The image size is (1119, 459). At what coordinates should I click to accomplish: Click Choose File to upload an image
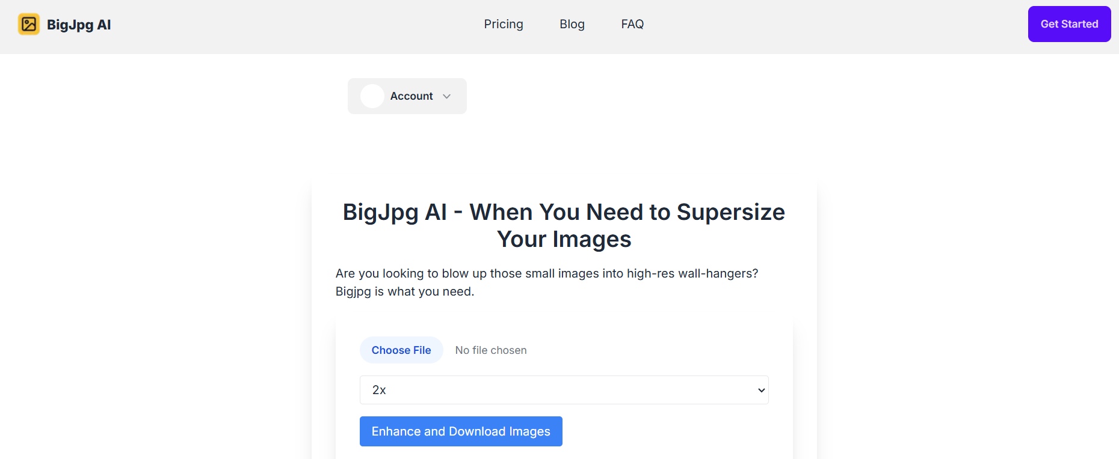[401, 350]
